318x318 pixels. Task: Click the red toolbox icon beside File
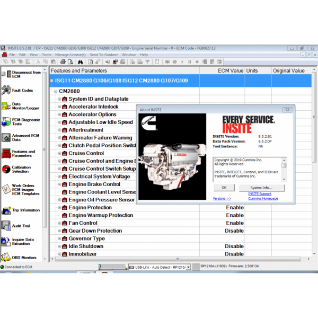tap(4, 55)
